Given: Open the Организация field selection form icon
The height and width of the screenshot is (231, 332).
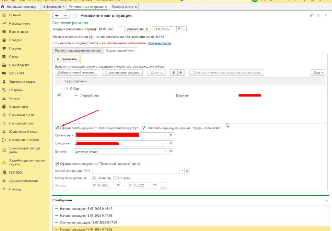Looking at the screenshot, I should [171, 135].
